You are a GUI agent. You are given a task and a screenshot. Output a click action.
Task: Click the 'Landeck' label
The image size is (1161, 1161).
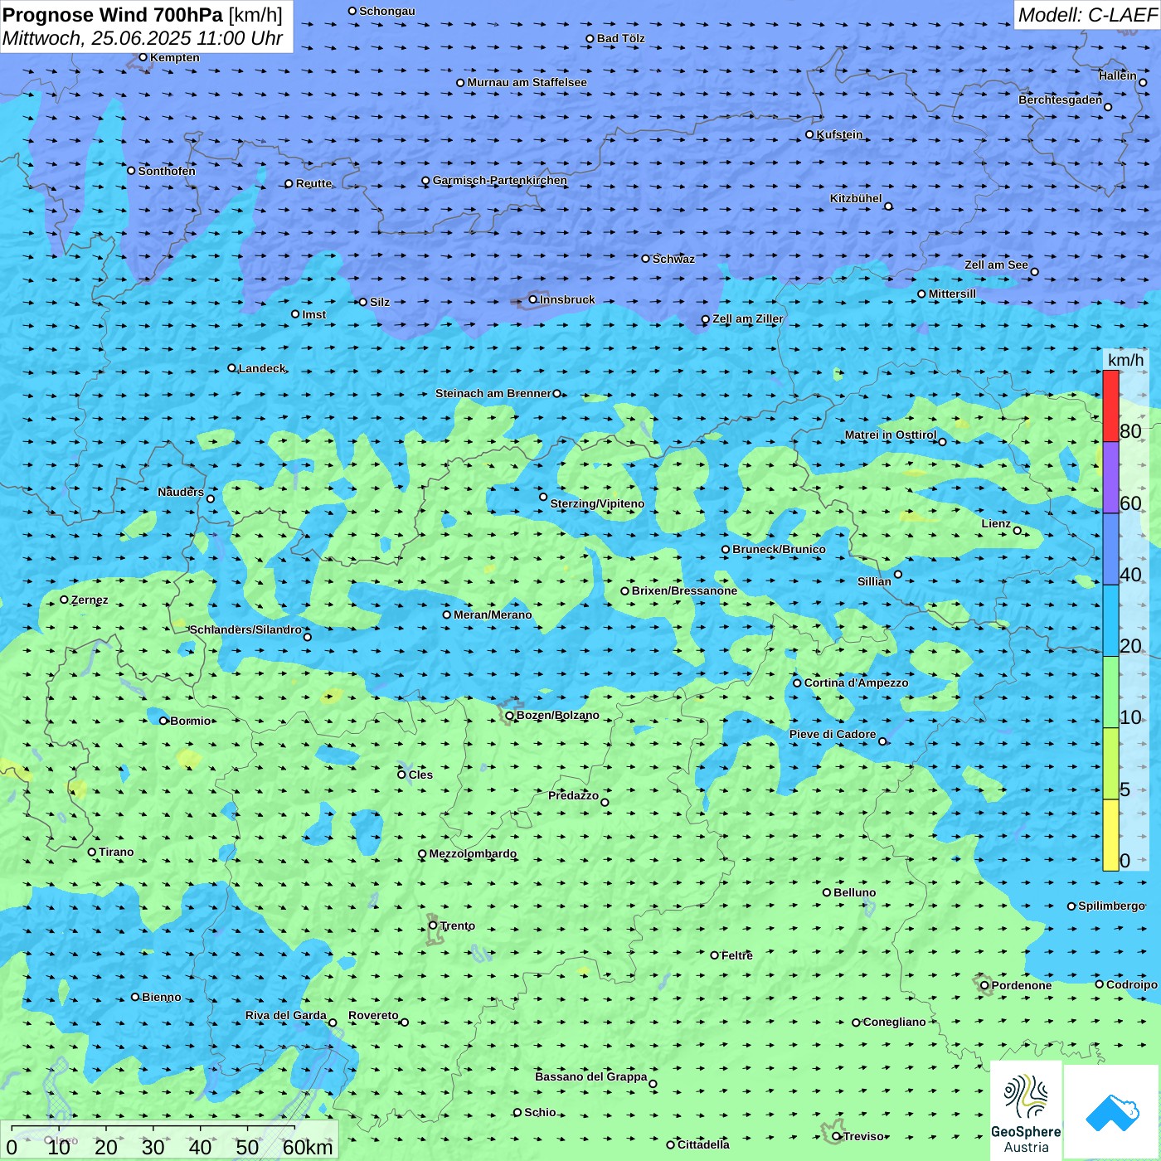262,368
